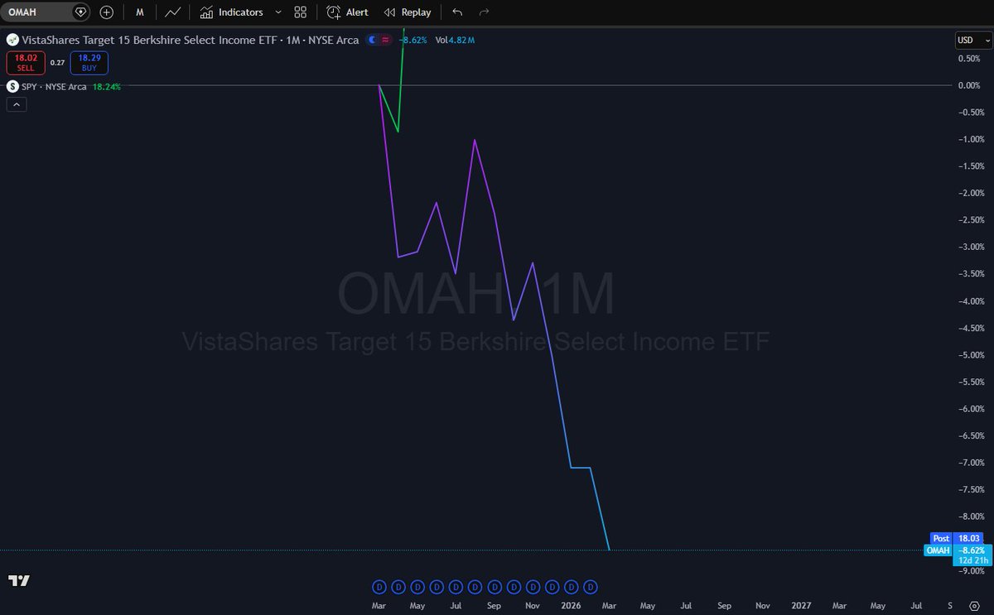Click the Post 18.03 price label
This screenshot has height=615, width=994.
tap(957, 537)
